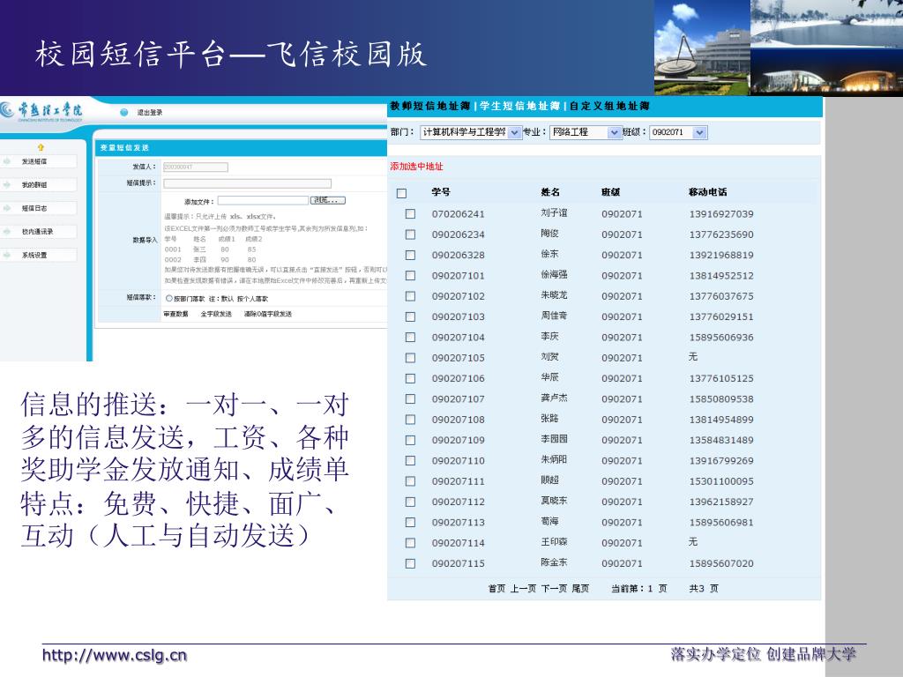Viewport: 903px width, 677px height.
Task: Check the box for student 090207103 周佳奇
Action: pyautogui.click(x=410, y=316)
